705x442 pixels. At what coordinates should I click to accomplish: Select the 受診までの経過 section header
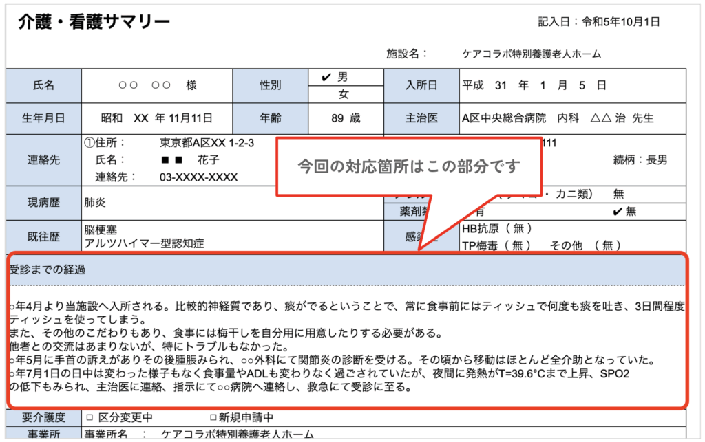point(48,269)
